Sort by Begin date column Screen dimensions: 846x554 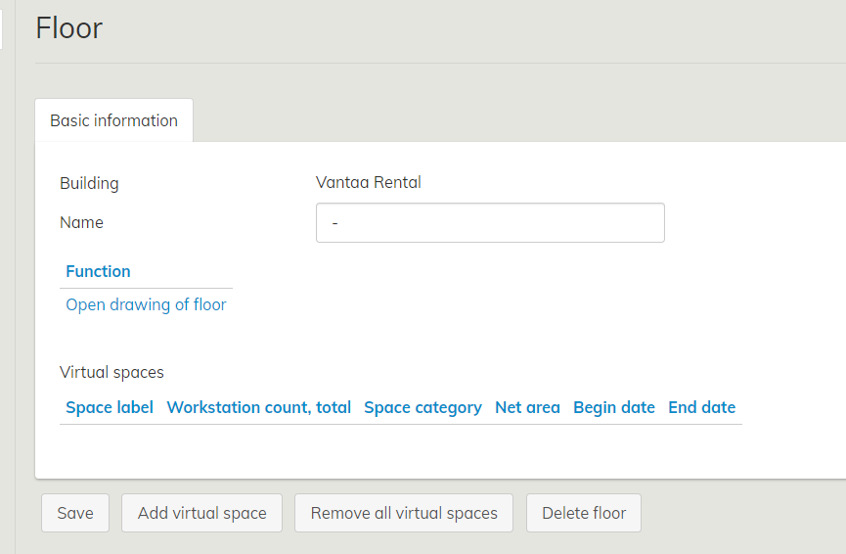[613, 407]
